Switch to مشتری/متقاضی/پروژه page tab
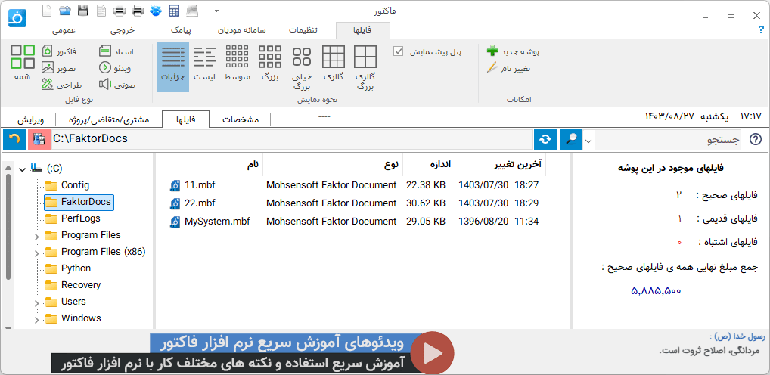This screenshot has height=375, width=770. [x=109, y=119]
